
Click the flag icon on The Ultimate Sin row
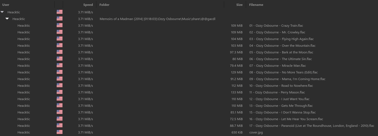point(59,59)
